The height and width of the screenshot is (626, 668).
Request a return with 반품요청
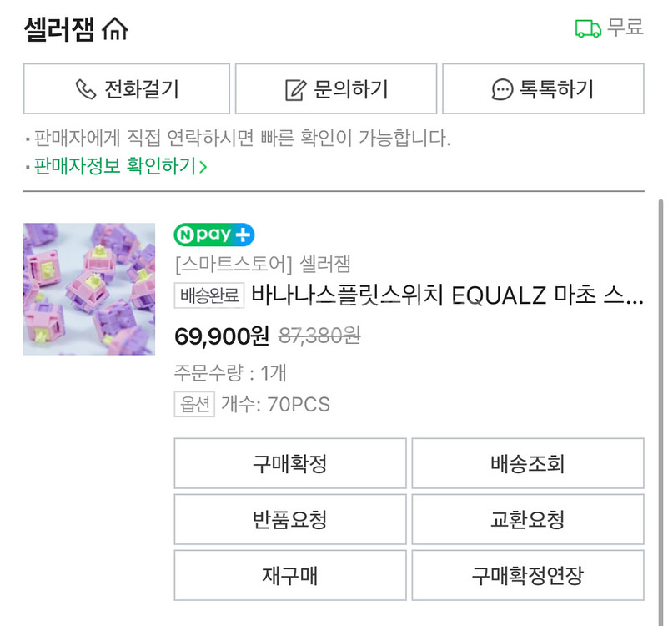[x=289, y=519]
